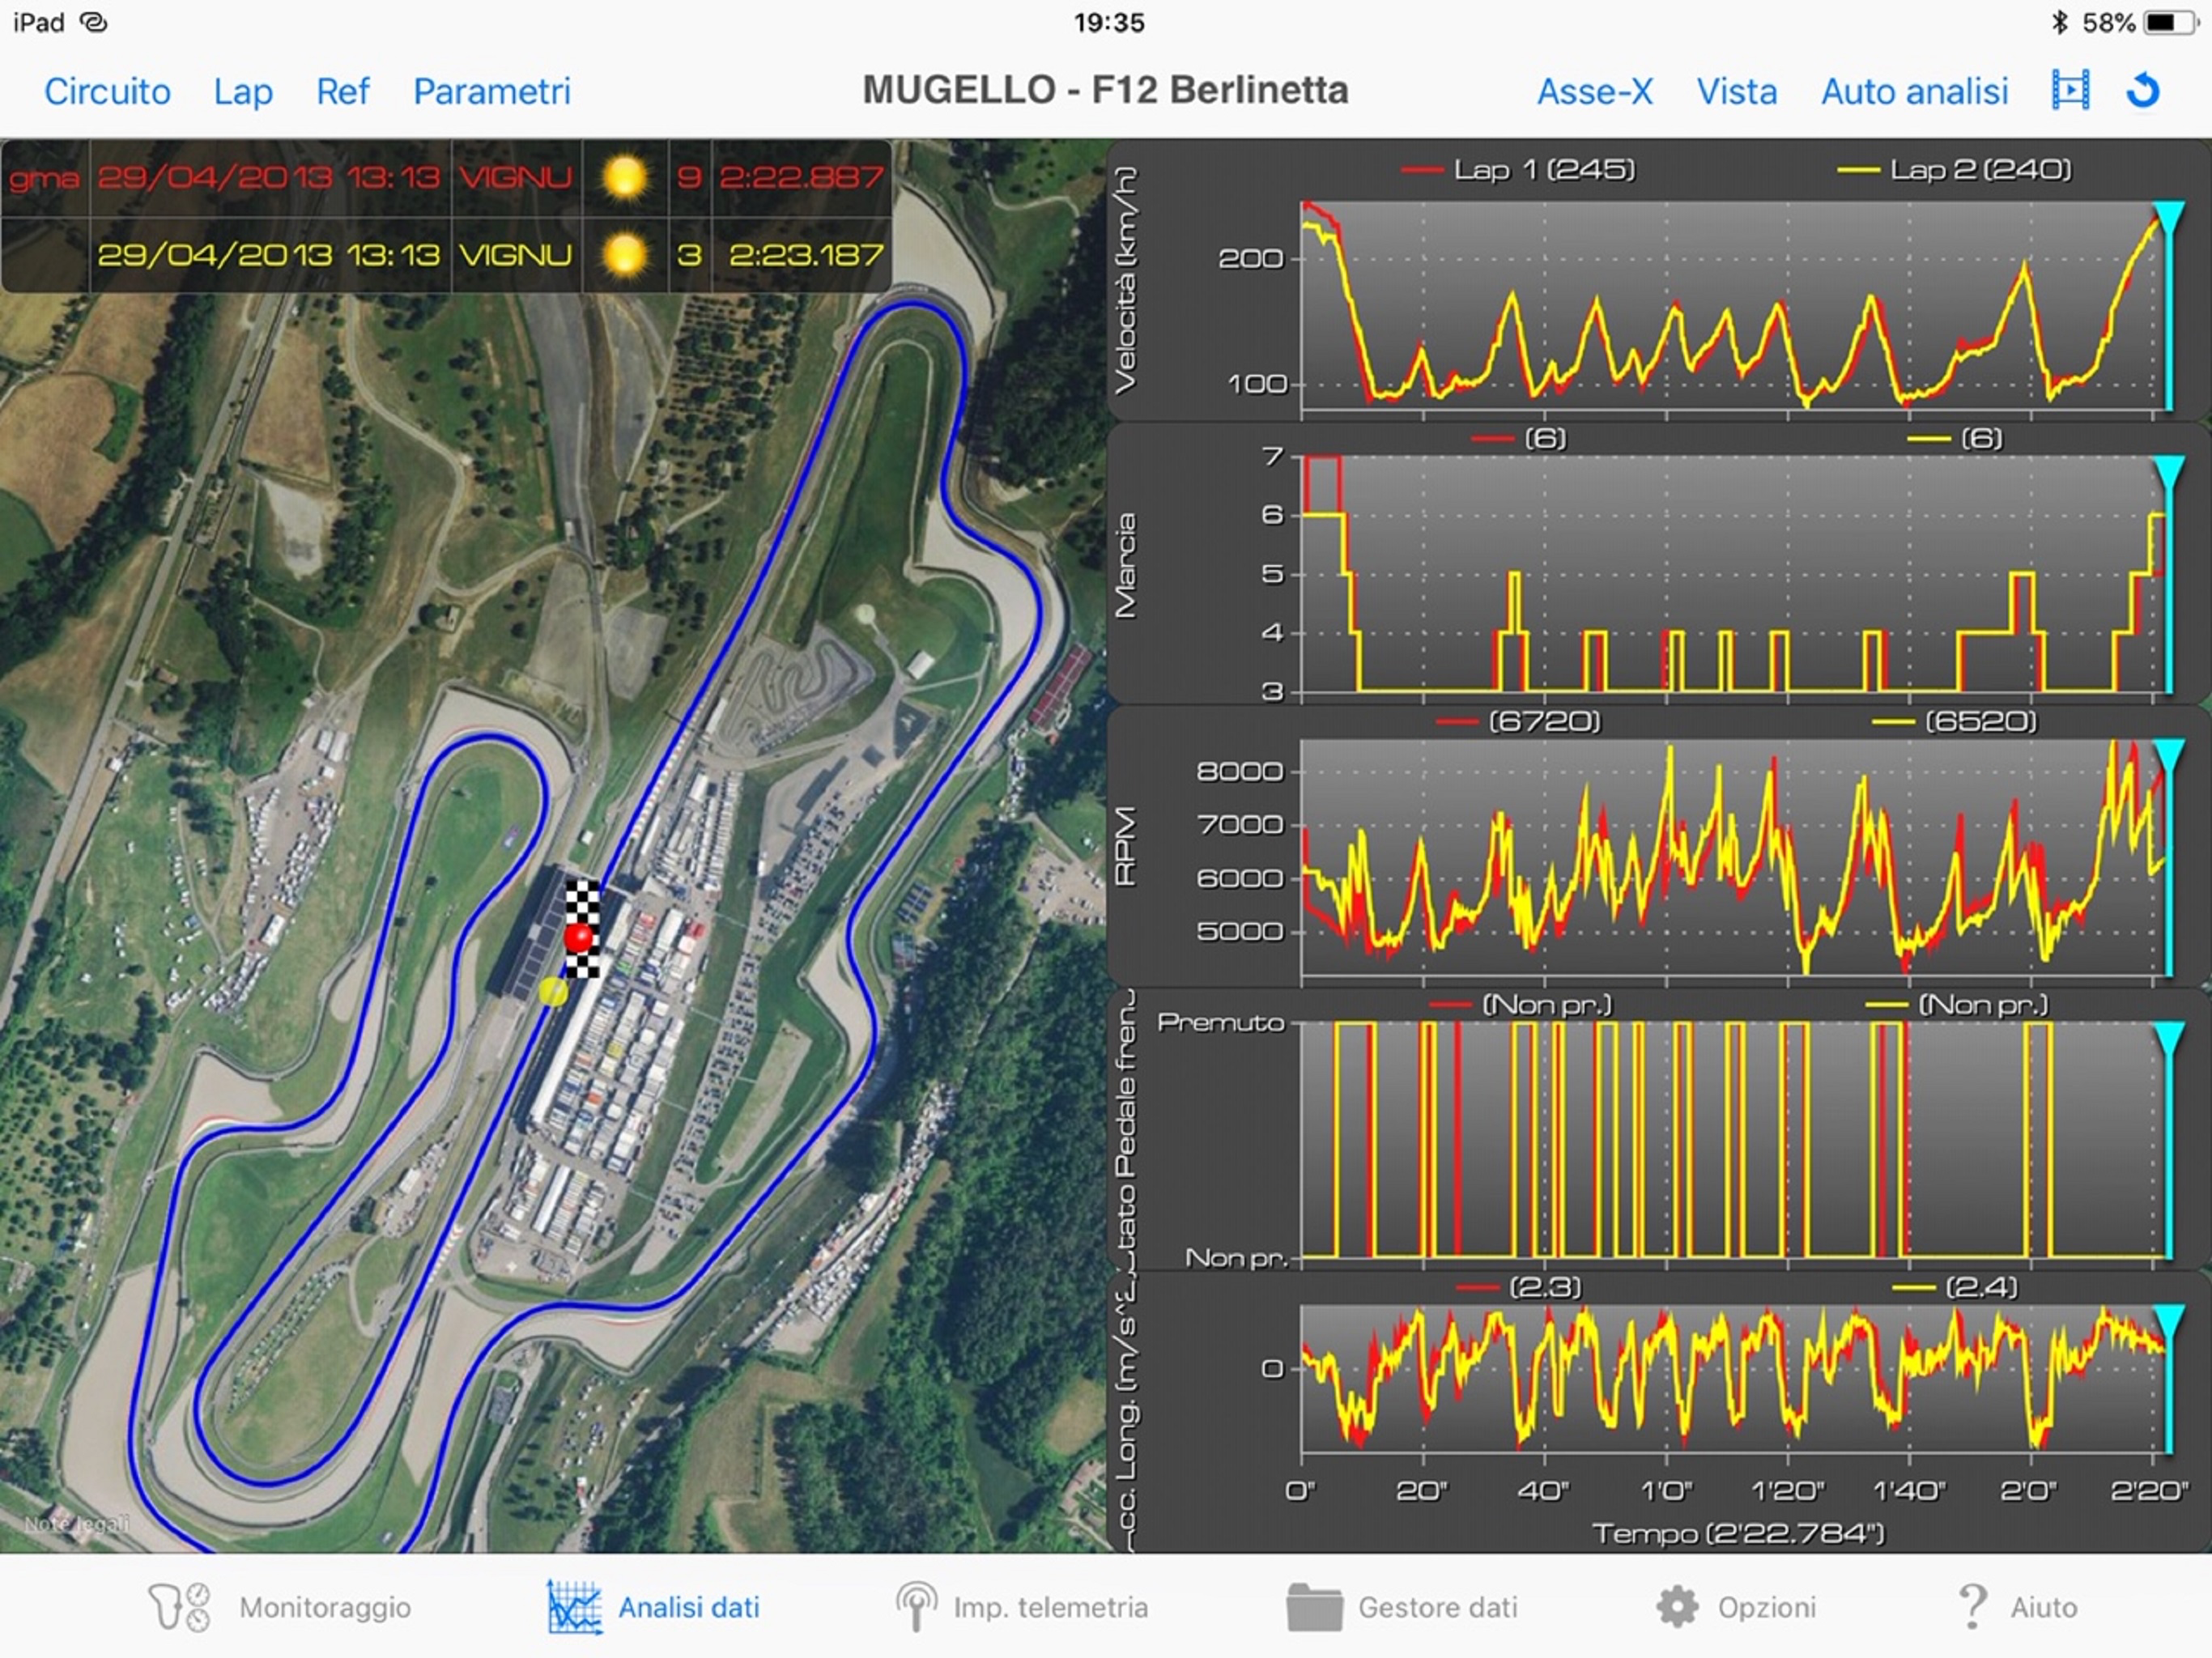Tap the telemetry antenna icon
The height and width of the screenshot is (1658, 2212).
pos(916,1607)
